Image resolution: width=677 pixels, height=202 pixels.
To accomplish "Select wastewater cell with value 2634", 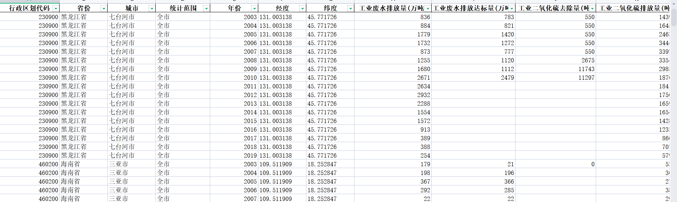I will click(393, 86).
